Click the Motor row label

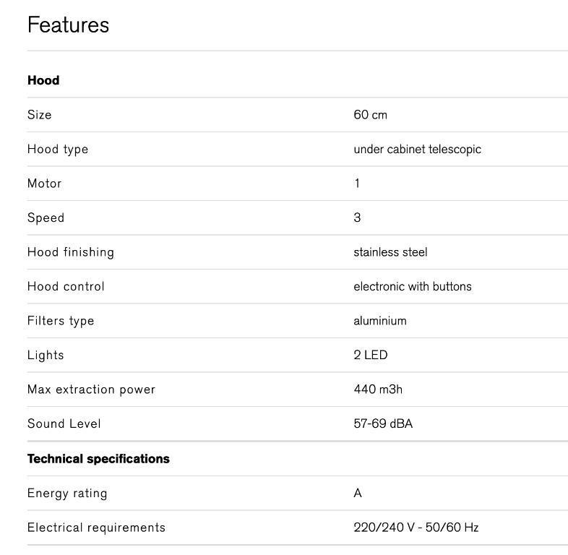[44, 184]
